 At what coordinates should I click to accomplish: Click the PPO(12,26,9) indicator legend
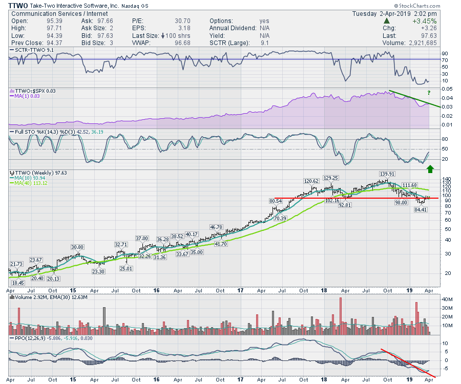coord(51,338)
